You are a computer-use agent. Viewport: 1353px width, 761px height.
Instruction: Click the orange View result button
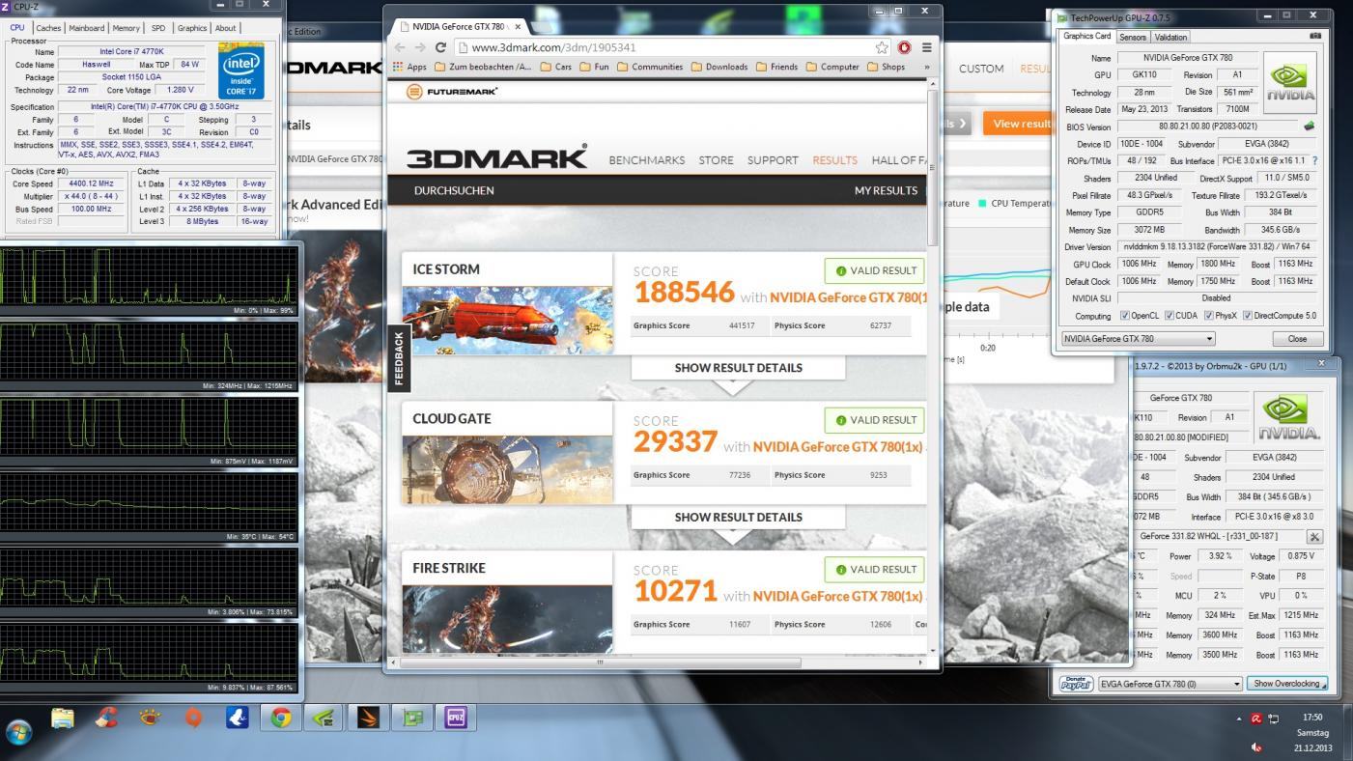click(x=1018, y=124)
